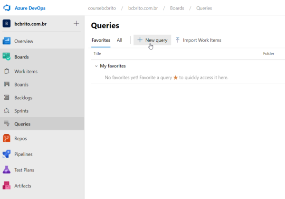285x199 pixels.
Task: Create a New query
Action: pyautogui.click(x=152, y=40)
